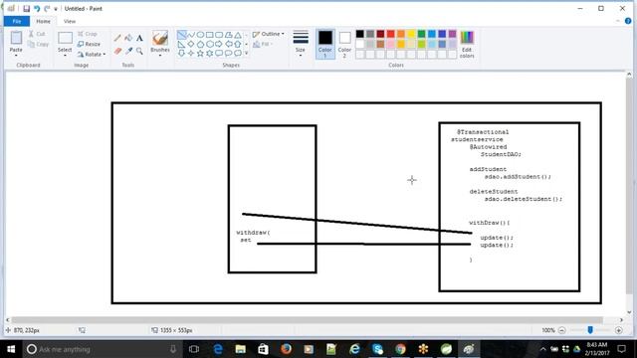Click the Copy button
Viewport: 637px width, 358px height.
point(39,44)
